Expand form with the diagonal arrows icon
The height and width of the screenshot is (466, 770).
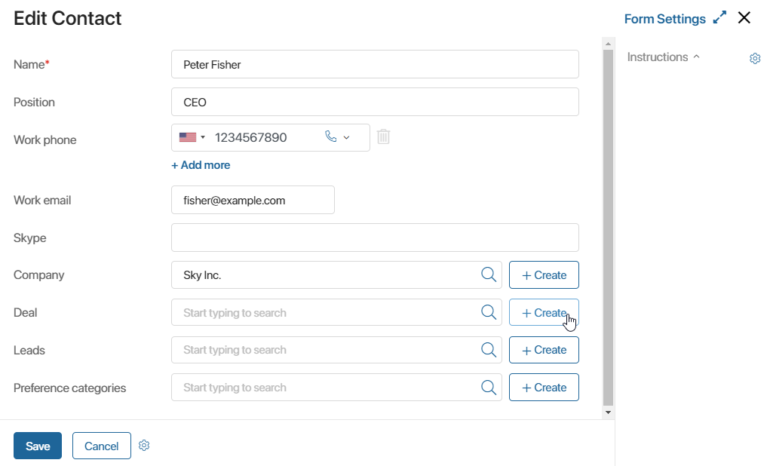[x=719, y=17]
